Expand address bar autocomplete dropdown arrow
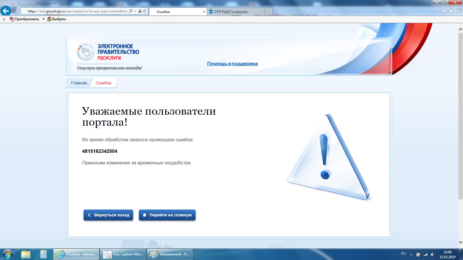The width and height of the screenshot is (463, 260). pyautogui.click(x=135, y=11)
